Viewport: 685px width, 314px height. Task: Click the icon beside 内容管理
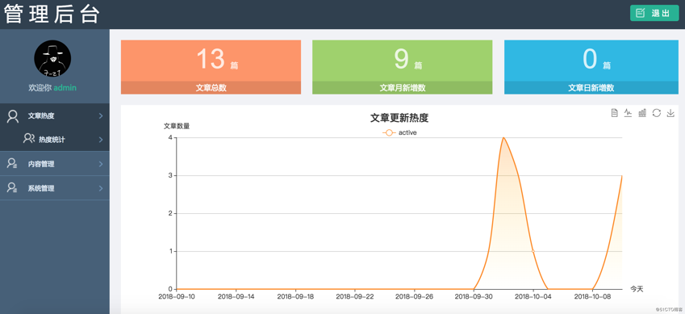coord(12,164)
